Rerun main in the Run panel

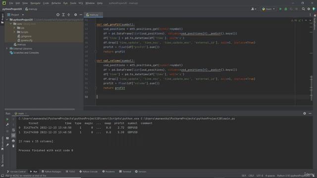coord(7,119)
